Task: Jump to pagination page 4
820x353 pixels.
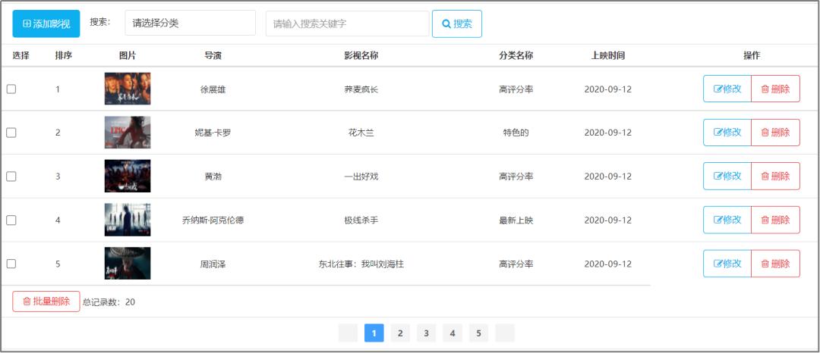Action: (453, 333)
